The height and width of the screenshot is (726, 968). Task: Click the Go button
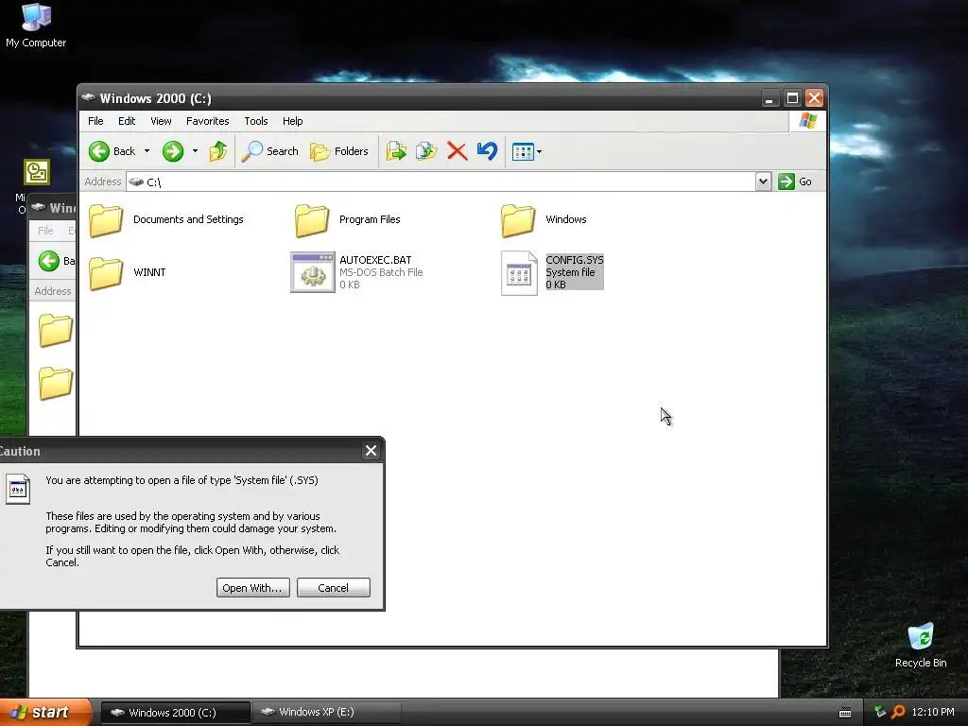tap(795, 181)
